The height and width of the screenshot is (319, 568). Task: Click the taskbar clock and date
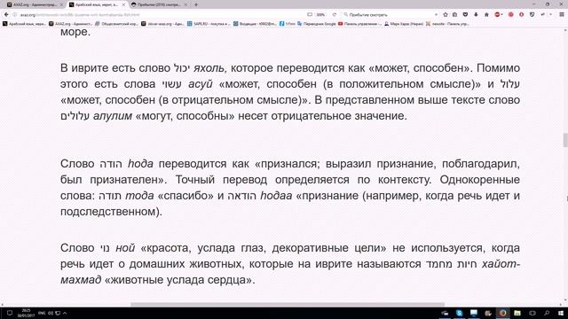pyautogui.click(x=26, y=313)
